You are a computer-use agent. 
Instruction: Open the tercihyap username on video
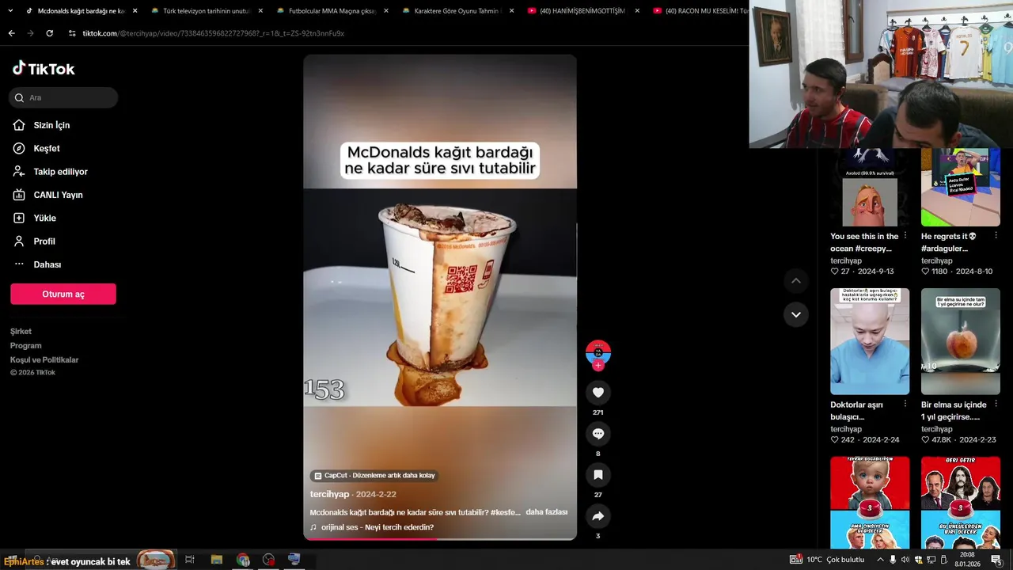(329, 494)
